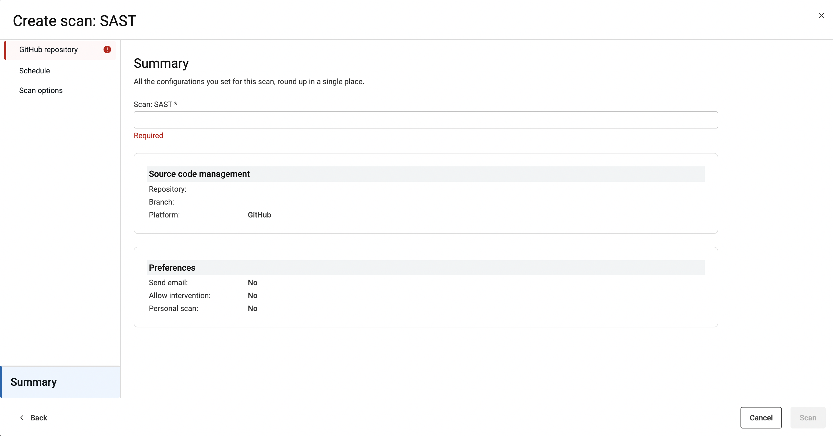Click the red error icon on GitHub repository
Screen dimensions: 833x436
point(107,49)
